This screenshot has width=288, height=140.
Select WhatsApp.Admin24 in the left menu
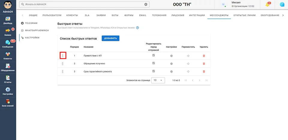point(37,30)
